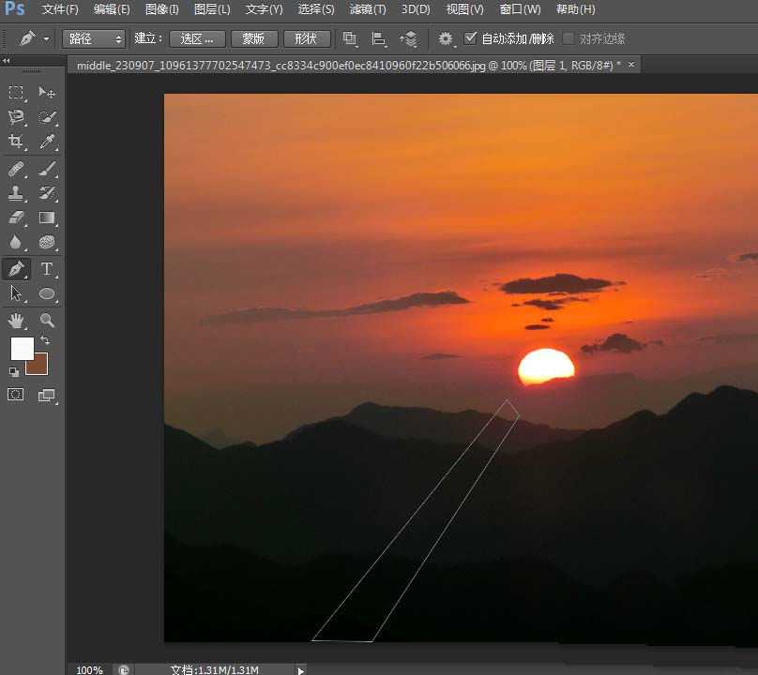
Task: Open the 滤镜 menu
Action: click(x=367, y=9)
